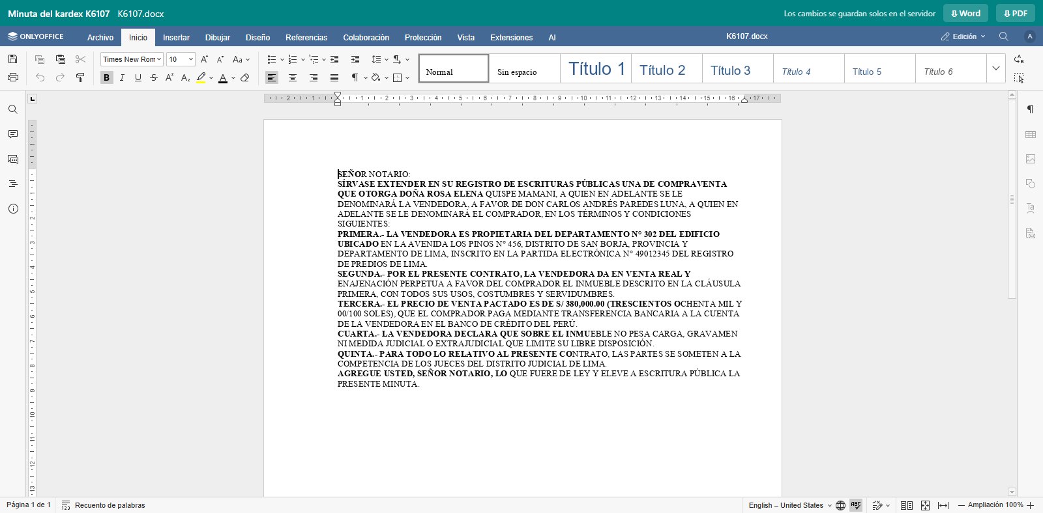Switch to the Referencias tab
Viewport: 1043px width, 513px height.
(306, 37)
